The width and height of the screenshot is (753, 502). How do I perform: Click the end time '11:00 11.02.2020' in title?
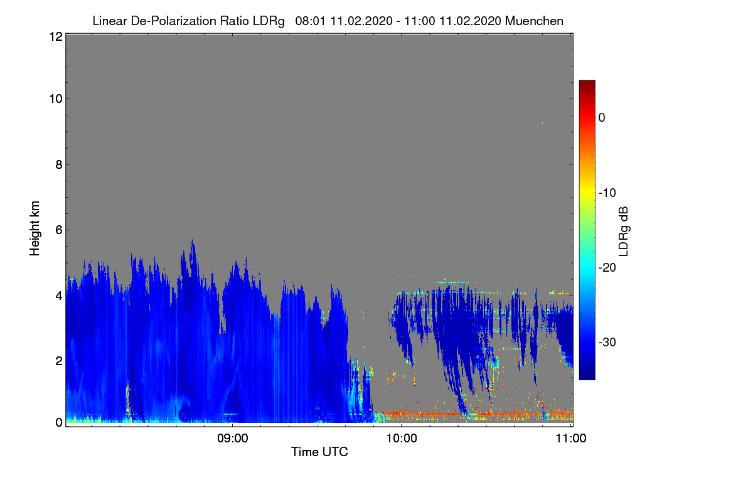tap(452, 21)
